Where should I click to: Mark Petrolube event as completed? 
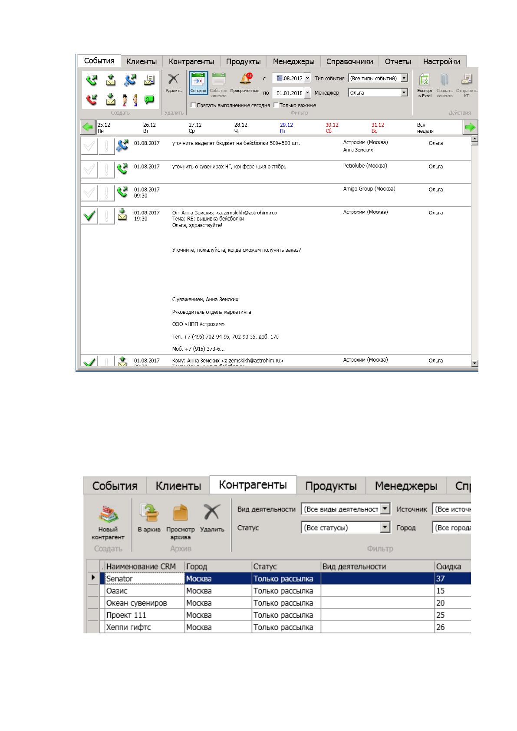89,169
